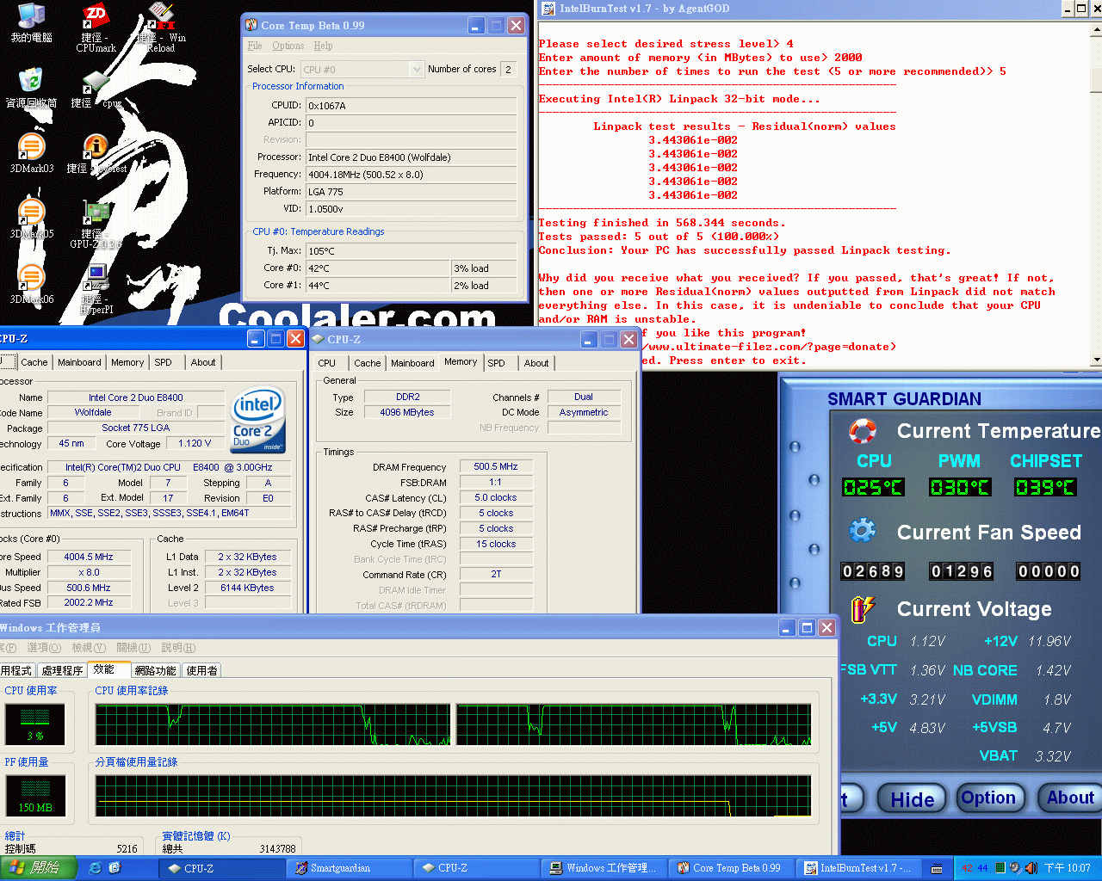The image size is (1102, 881).
Task: Switch to the SPD tab in the CPU-Z memory window
Action: click(x=497, y=363)
